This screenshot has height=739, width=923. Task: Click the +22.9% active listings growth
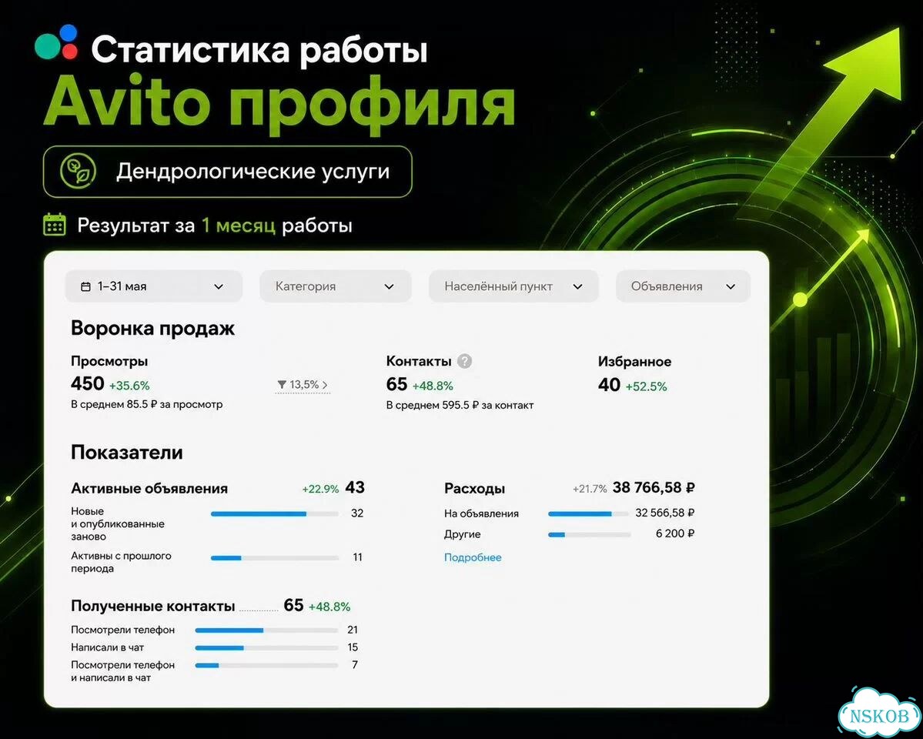point(320,489)
